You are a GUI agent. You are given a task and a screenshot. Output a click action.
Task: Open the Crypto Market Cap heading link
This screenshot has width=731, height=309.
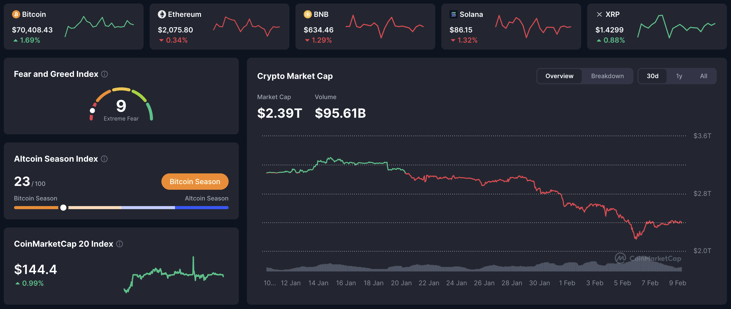pyautogui.click(x=295, y=76)
